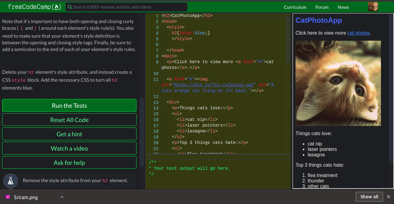Click Show all downloads
This screenshot has height=204, width=394.
pos(369,197)
